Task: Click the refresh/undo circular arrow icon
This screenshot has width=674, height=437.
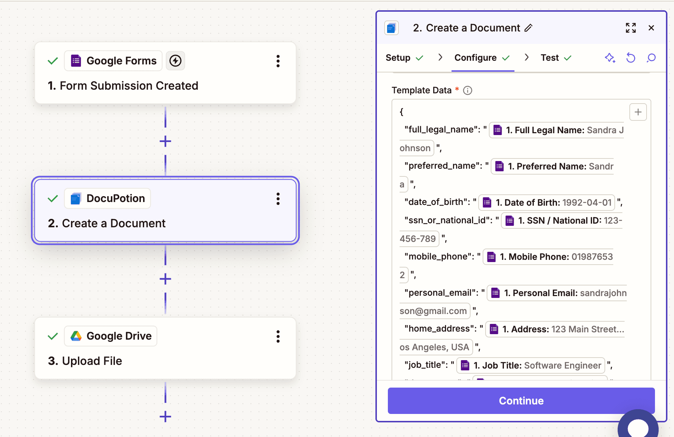Action: pos(630,58)
